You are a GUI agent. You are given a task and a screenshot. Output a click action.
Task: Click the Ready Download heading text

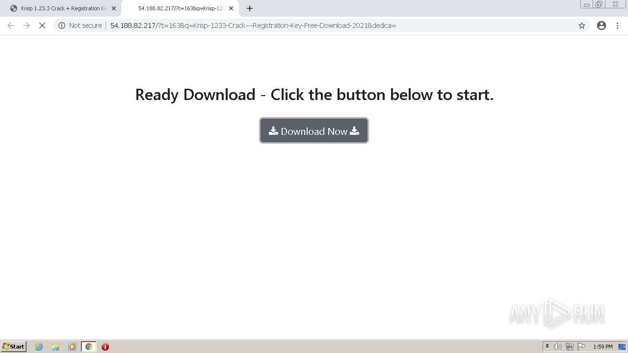[314, 94]
